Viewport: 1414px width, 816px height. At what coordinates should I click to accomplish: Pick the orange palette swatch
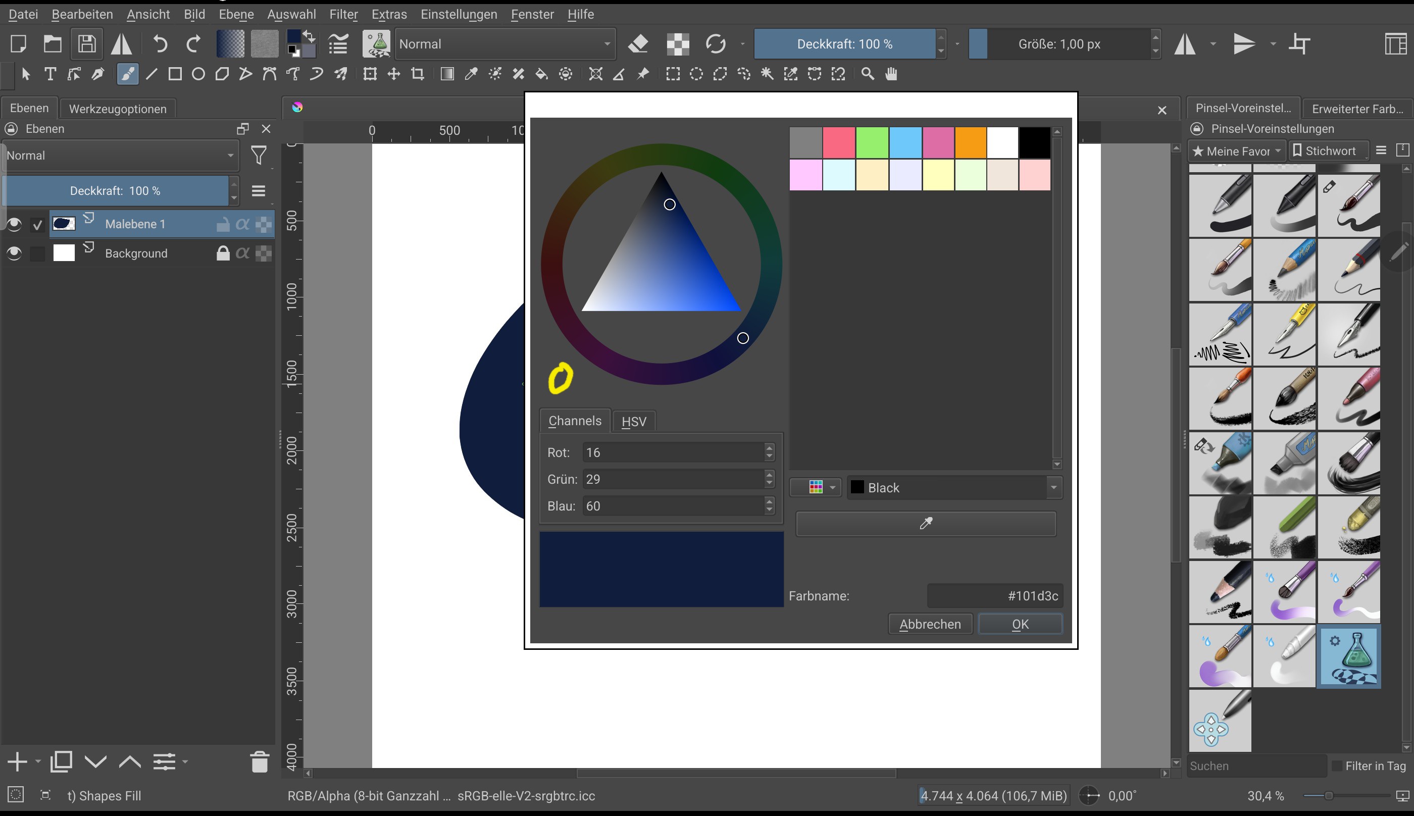pos(971,142)
